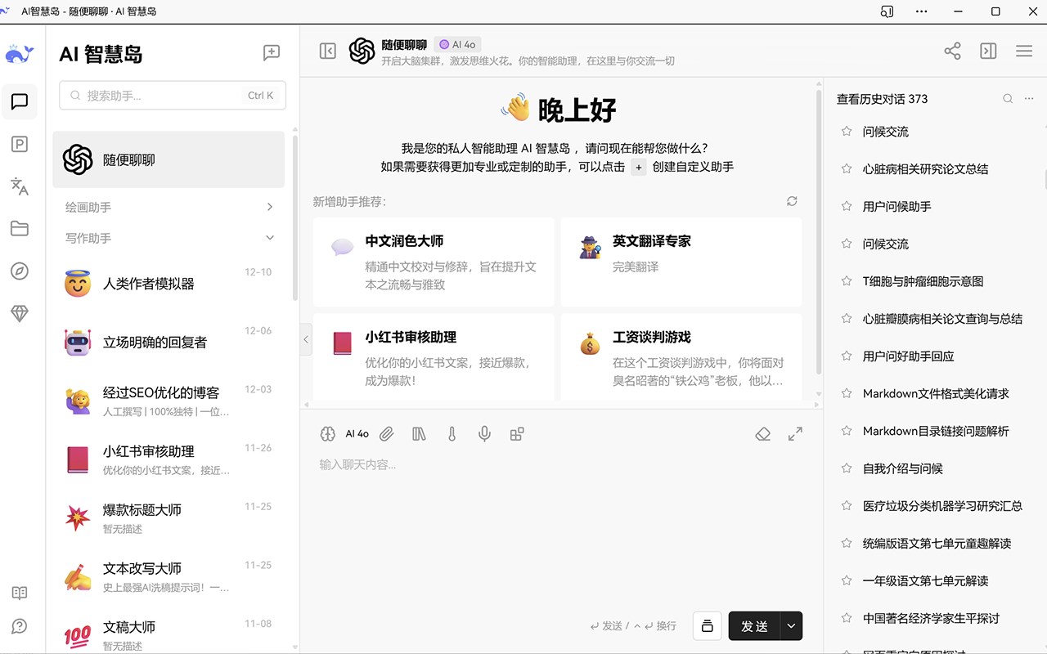
Task: Star the T细胞与肿瘤细胞示意图 conversation
Action: (x=847, y=281)
